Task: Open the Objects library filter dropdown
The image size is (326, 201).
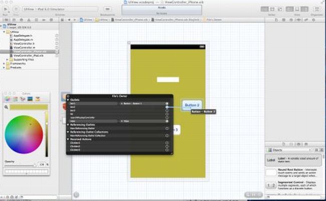Action: coord(289,150)
